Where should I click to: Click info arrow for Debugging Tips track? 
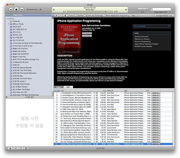click(x=97, y=126)
